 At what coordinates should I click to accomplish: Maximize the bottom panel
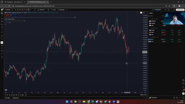click(147, 98)
